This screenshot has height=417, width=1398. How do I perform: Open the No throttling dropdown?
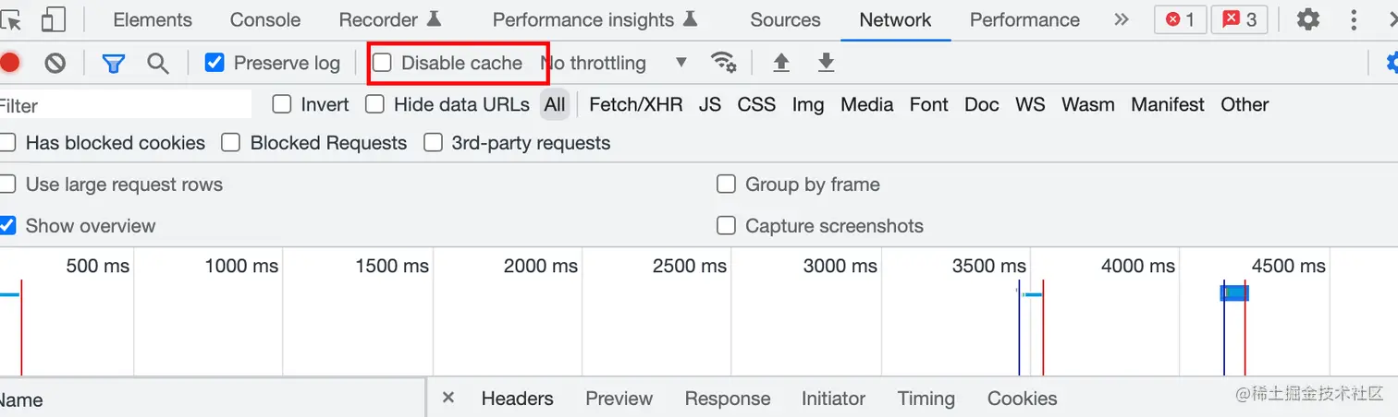(x=615, y=63)
